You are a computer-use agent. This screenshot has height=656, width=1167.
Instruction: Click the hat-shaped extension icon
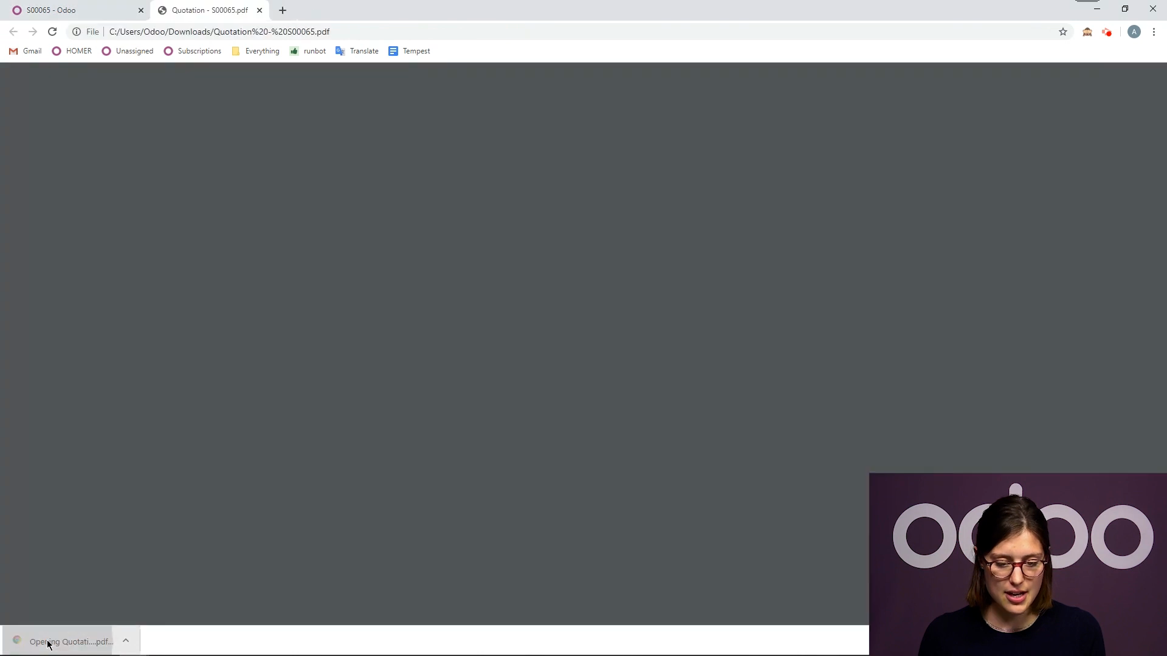click(x=1087, y=32)
